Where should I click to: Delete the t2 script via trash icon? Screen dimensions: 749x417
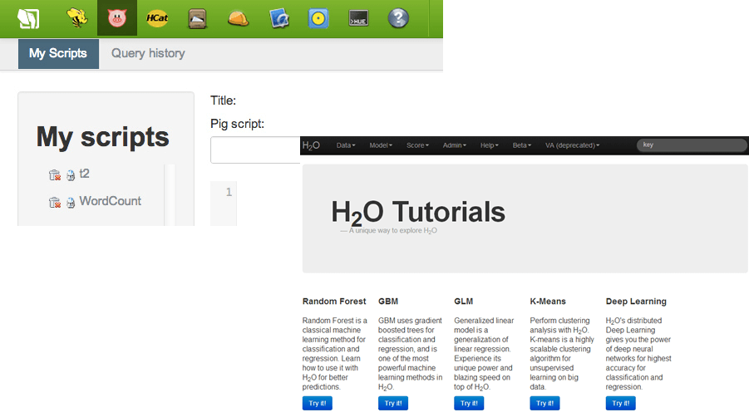[55, 175]
